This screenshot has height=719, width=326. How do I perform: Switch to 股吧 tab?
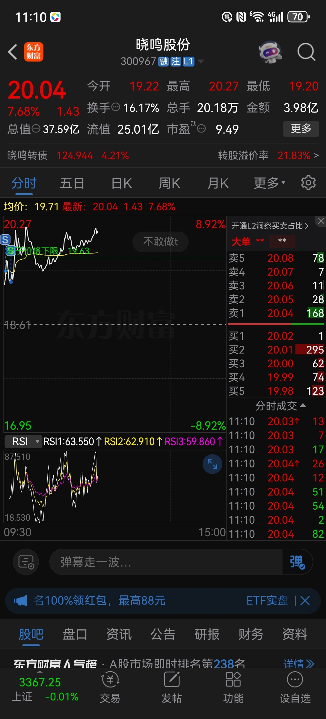click(x=31, y=634)
